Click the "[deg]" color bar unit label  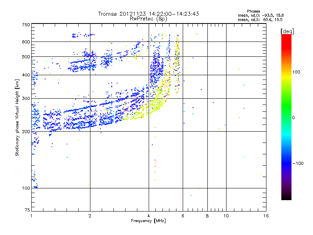[287, 31]
